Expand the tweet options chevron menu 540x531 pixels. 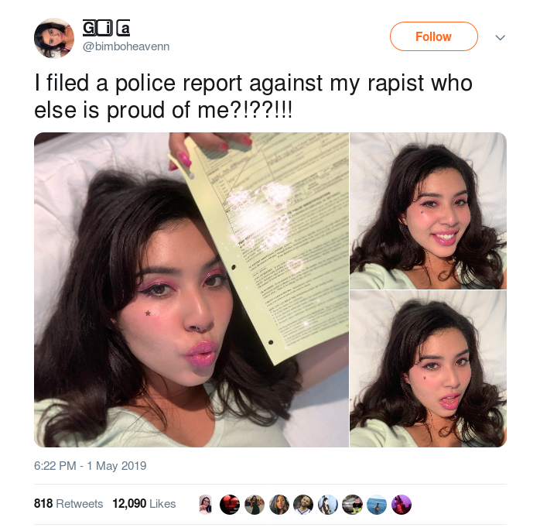coord(500,37)
